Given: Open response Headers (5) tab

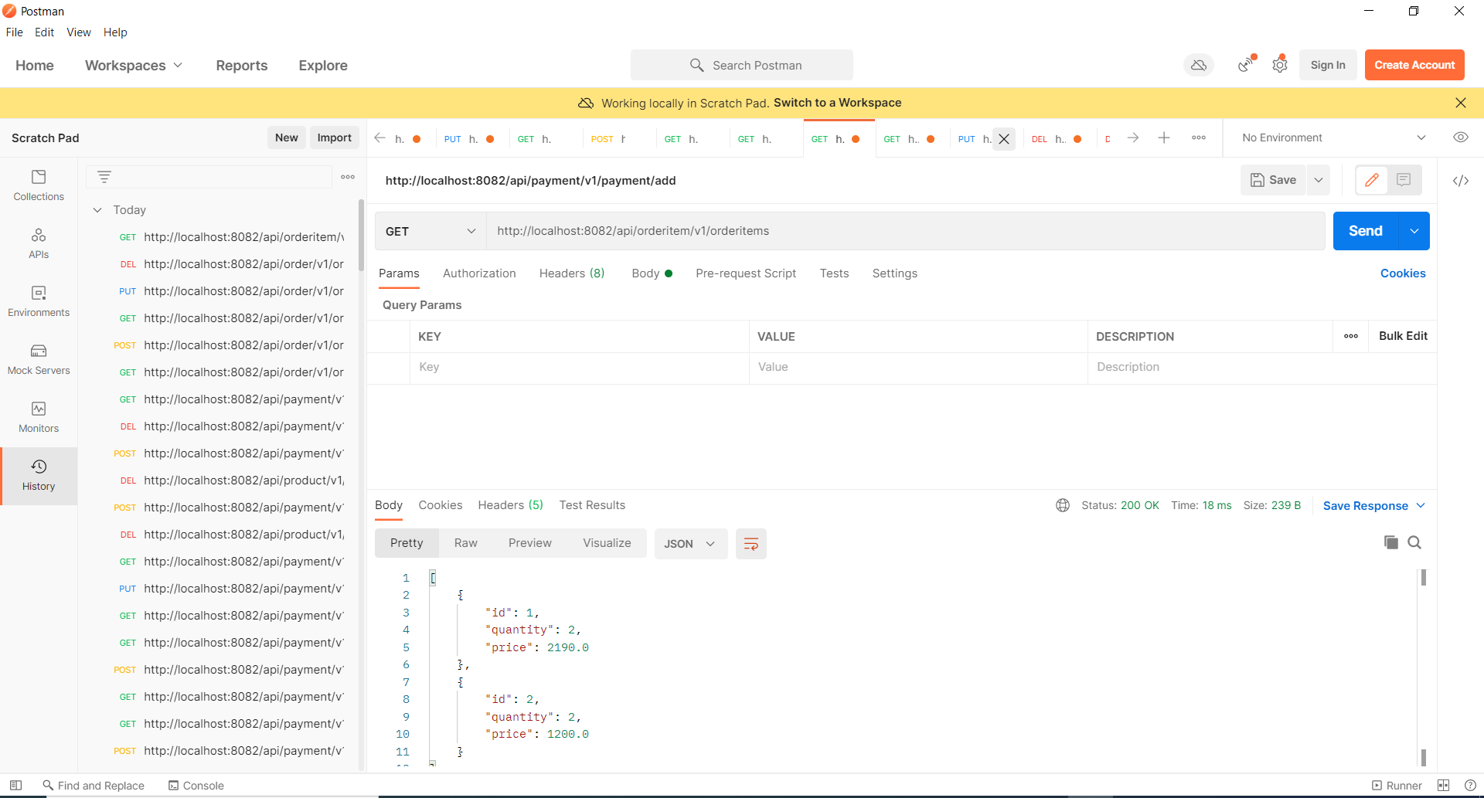Looking at the screenshot, I should [x=510, y=505].
